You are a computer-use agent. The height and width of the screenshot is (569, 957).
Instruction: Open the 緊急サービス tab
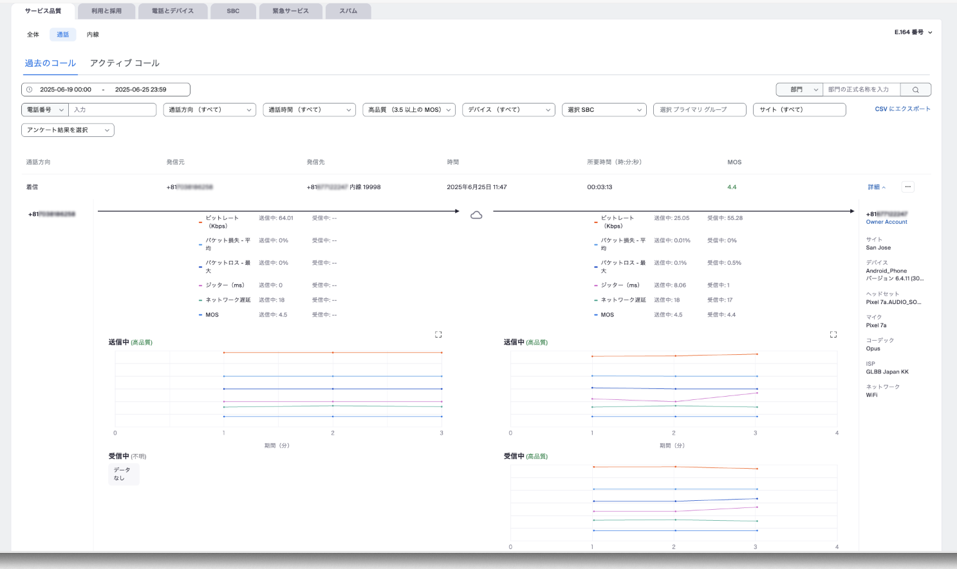(x=290, y=11)
